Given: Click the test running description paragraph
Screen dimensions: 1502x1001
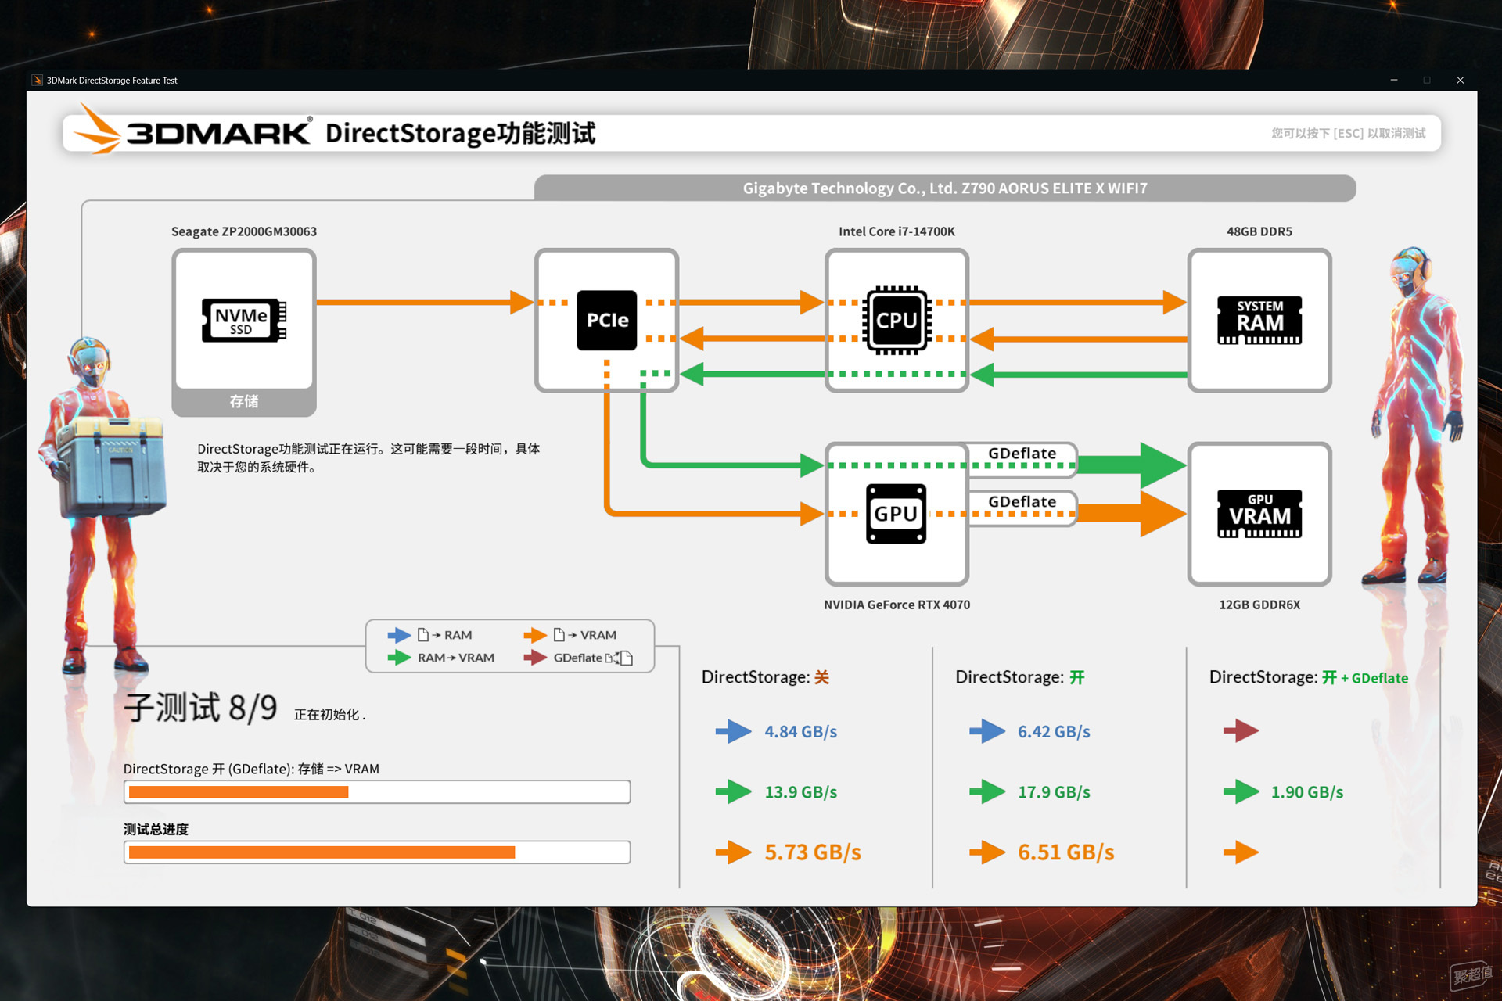Looking at the screenshot, I should [x=368, y=457].
